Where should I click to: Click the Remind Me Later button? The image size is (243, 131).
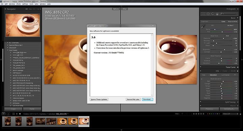click(x=133, y=99)
